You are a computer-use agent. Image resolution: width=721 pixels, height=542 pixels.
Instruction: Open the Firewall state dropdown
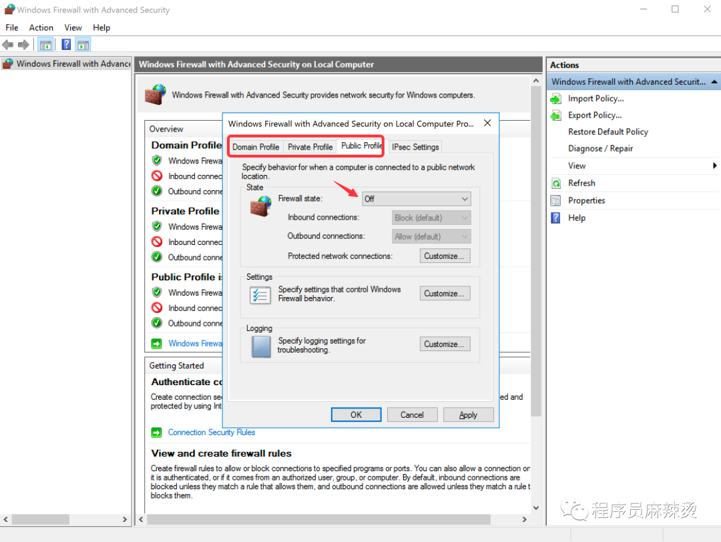[x=416, y=199]
